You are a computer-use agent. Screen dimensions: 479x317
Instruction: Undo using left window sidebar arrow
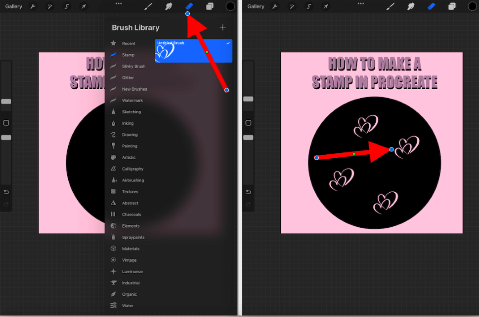tap(6, 192)
